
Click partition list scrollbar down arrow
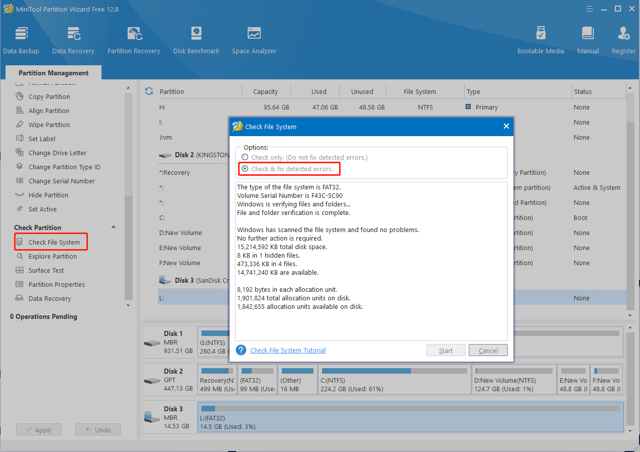630,315
